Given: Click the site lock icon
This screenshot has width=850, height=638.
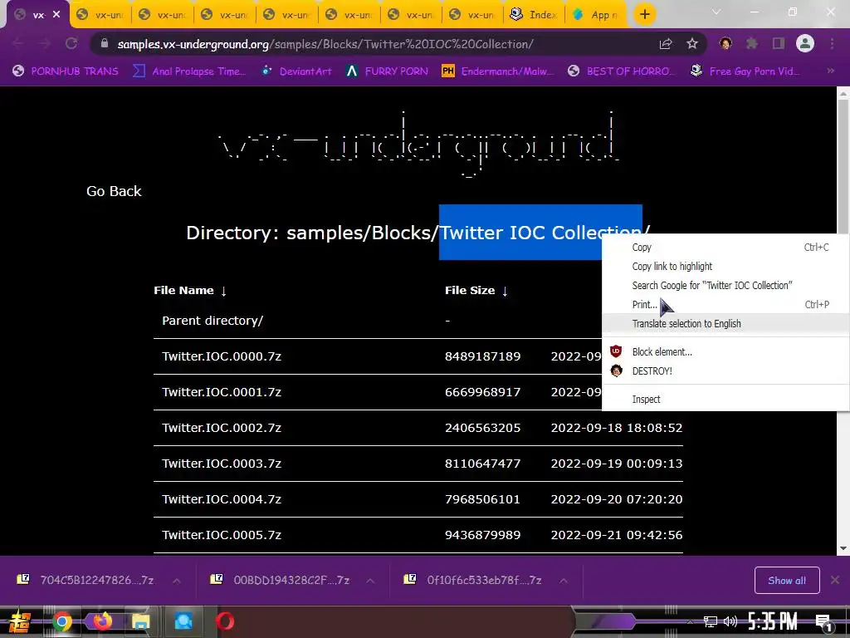Looking at the screenshot, I should 105,43.
